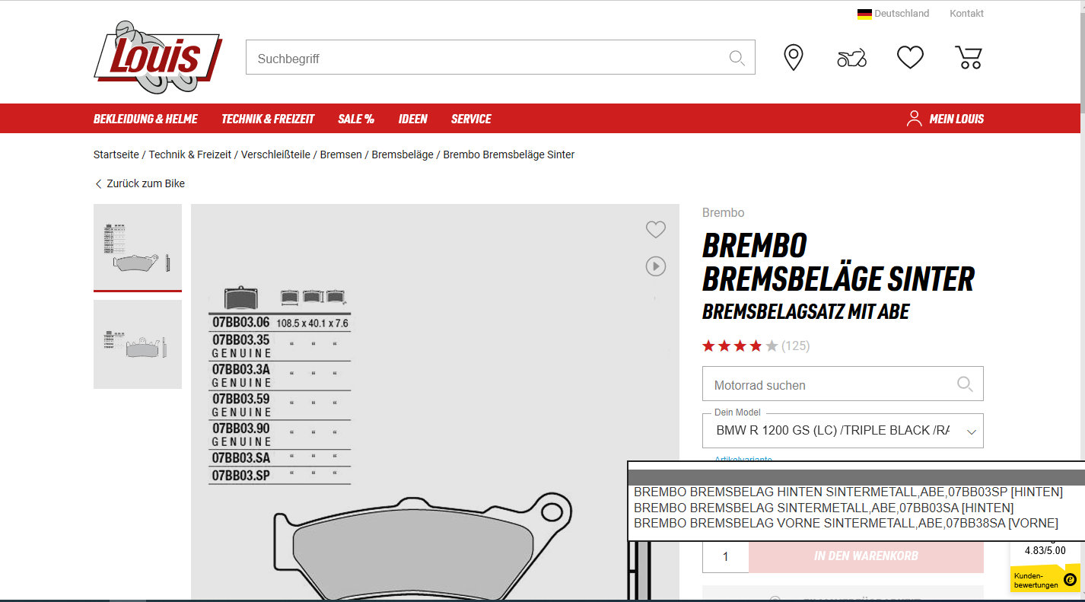Screen dimensions: 1085x602
Task: Click Zurück zum Bike link
Action: click(x=145, y=183)
